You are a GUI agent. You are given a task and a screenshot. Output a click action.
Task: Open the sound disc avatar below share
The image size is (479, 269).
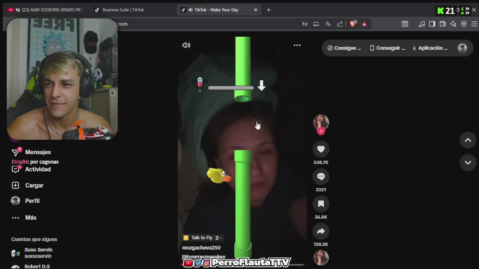point(321,258)
